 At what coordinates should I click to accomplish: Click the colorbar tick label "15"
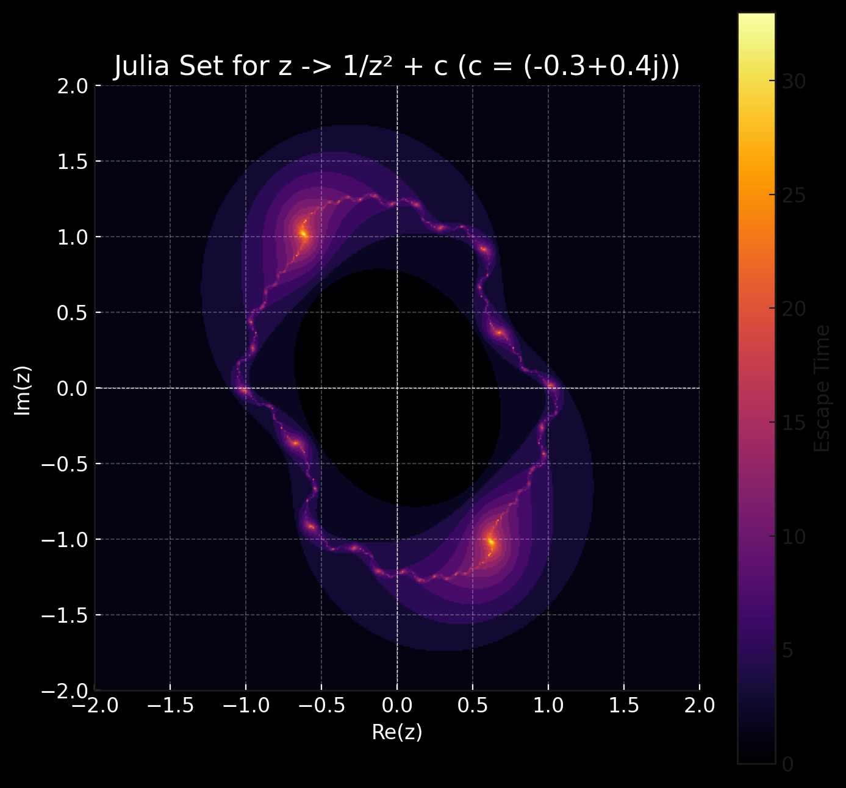pyautogui.click(x=794, y=423)
